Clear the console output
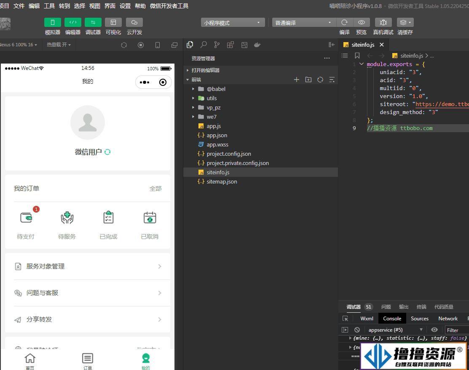Viewport: 469px width, 370px height. click(x=357, y=330)
